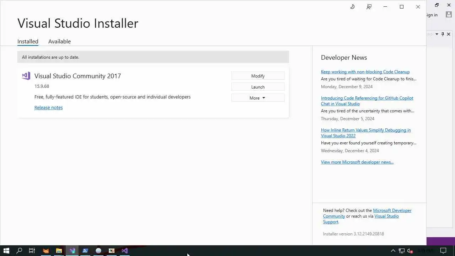Image resolution: width=455 pixels, height=256 pixels.
Task: Open panel options dropdown arrow in background window
Action: click(x=437, y=34)
